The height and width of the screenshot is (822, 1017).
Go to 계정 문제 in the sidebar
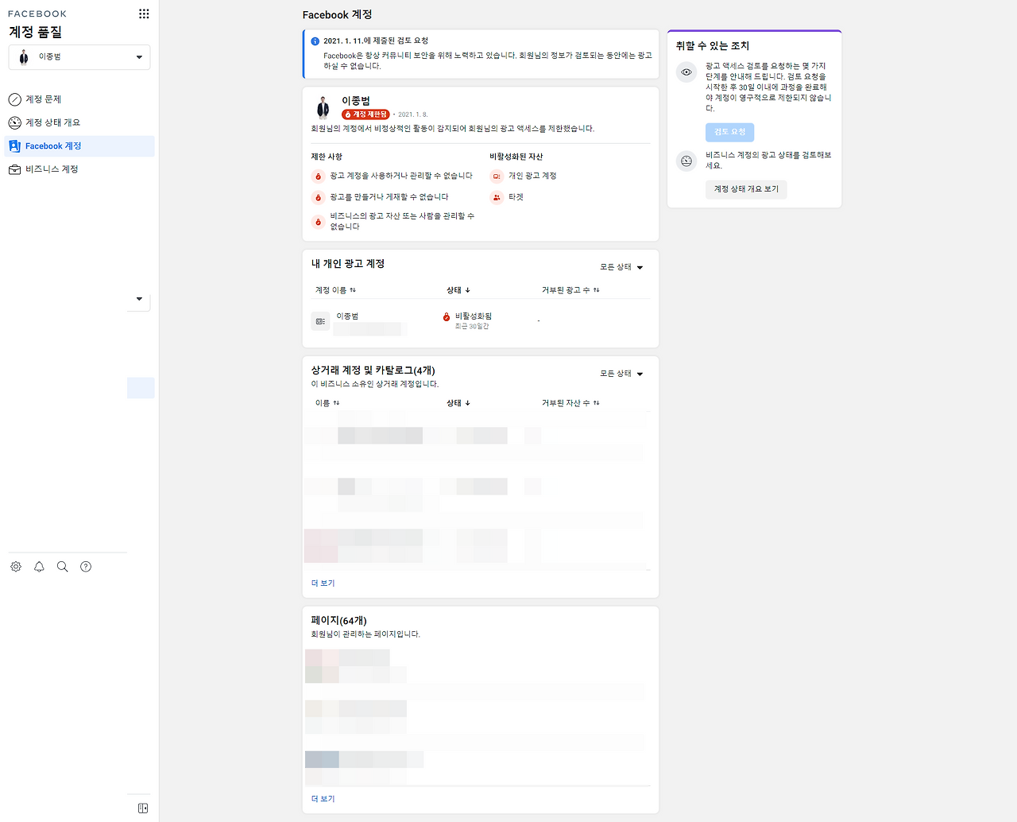click(79, 99)
